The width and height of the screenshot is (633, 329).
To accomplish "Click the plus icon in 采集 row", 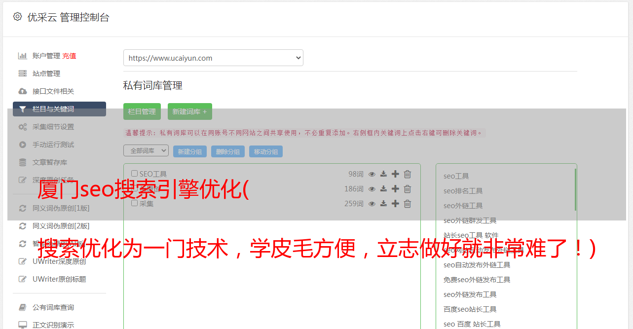I will (x=395, y=204).
